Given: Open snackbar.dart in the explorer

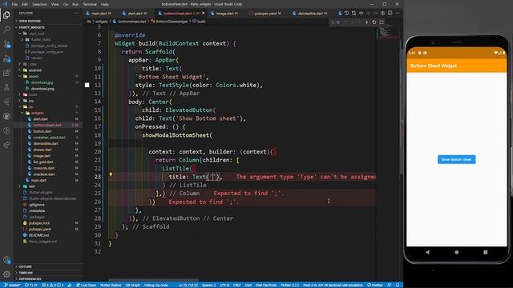Looking at the screenshot, I should point(44,174).
